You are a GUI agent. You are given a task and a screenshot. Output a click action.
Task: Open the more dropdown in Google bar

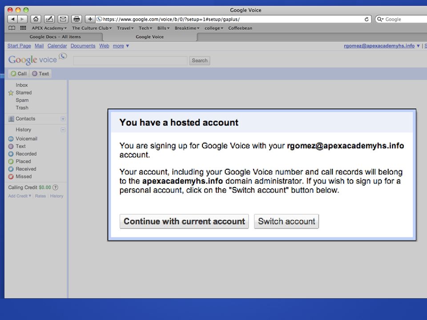pos(121,46)
